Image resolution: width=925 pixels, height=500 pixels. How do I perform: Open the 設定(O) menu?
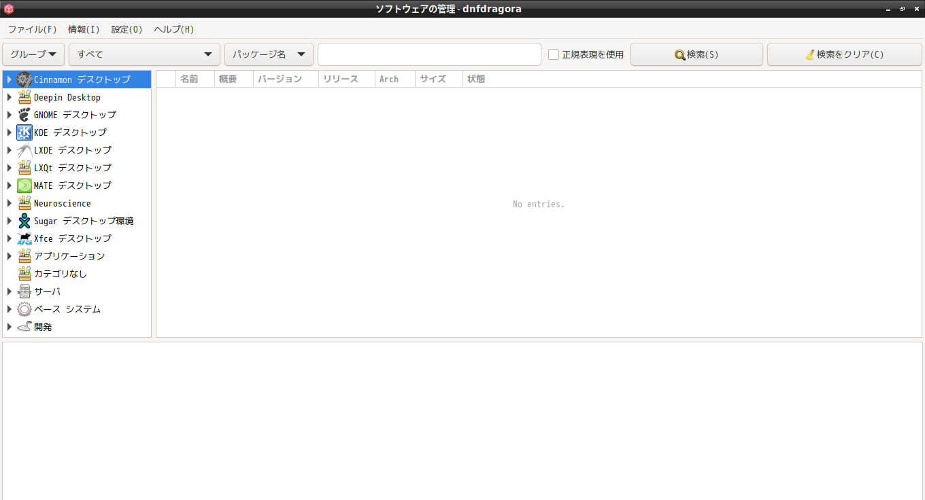point(127,29)
